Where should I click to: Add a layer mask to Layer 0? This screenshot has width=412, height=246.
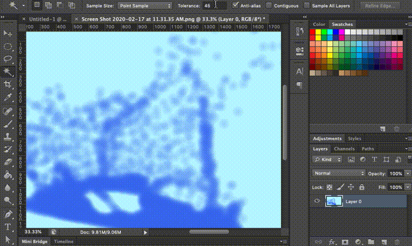[345, 242]
